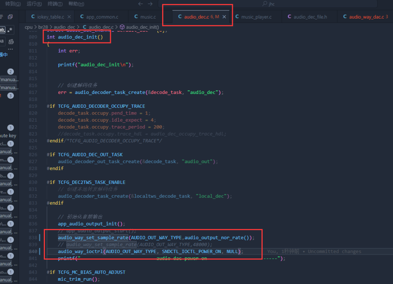The width and height of the screenshot is (393, 284).
Task: Click mic_trim_run on line 844
Action: click(75, 279)
